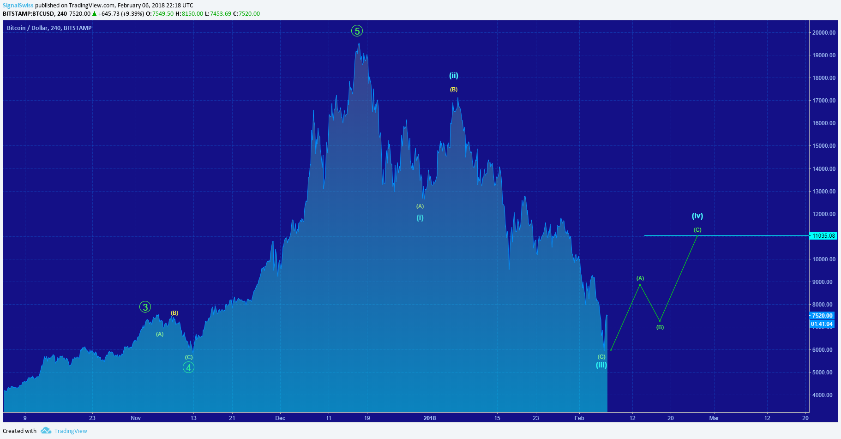Click the 4000.00 price axis label
Viewport: 841px width, 439px height.
[x=823, y=395]
